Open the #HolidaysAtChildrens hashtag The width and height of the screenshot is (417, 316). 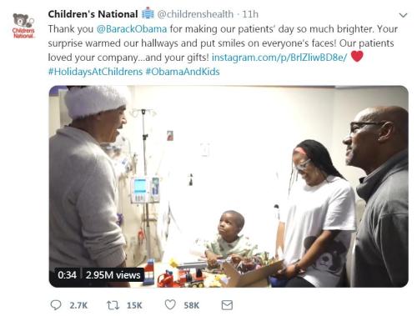tap(95, 72)
